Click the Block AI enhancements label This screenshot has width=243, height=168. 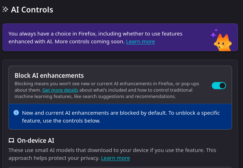click(49, 75)
